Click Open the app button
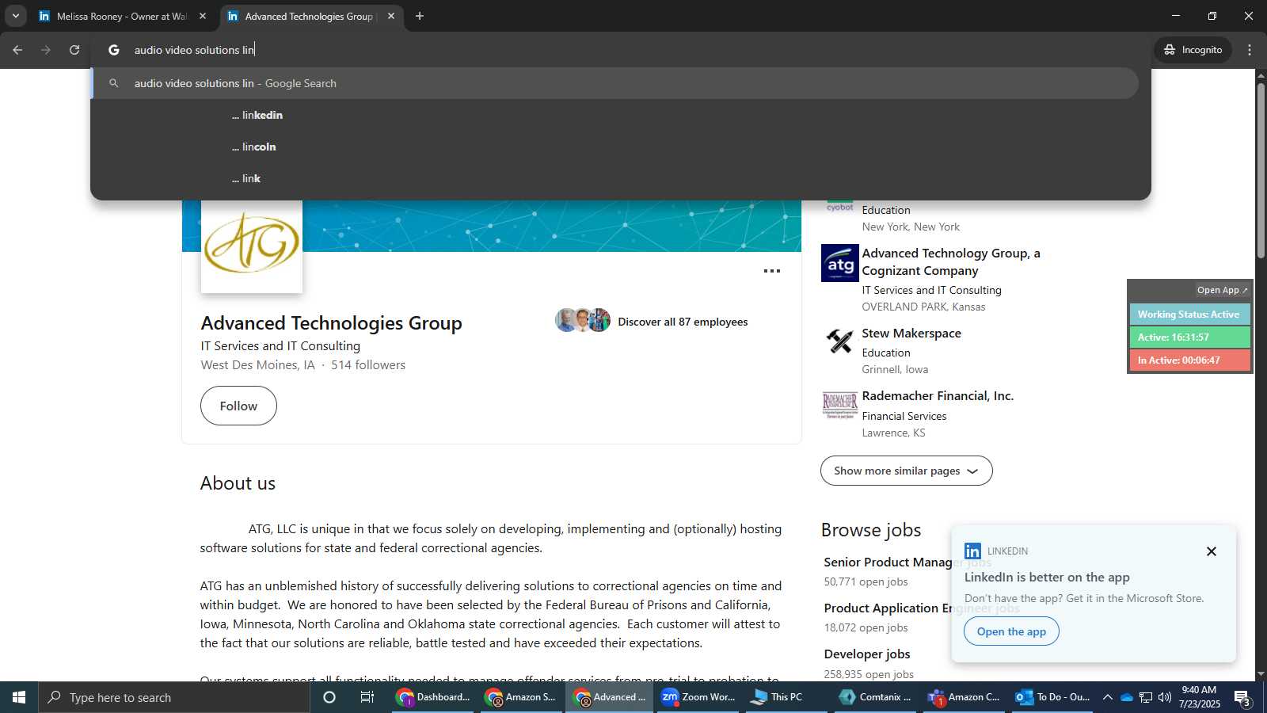This screenshot has width=1267, height=713. click(1011, 631)
